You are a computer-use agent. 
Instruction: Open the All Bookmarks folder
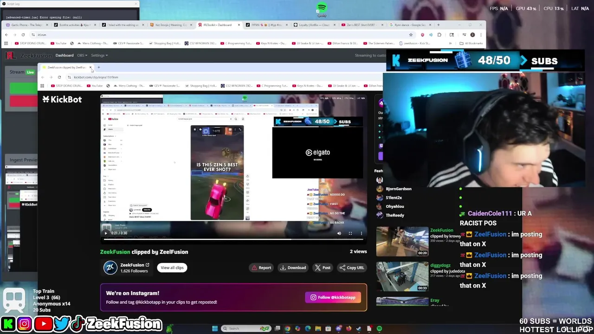470,43
